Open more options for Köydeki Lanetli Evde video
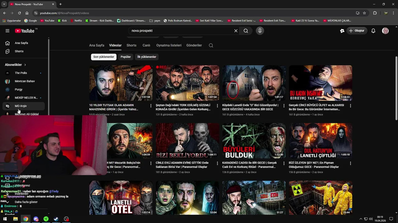 pos(284,106)
